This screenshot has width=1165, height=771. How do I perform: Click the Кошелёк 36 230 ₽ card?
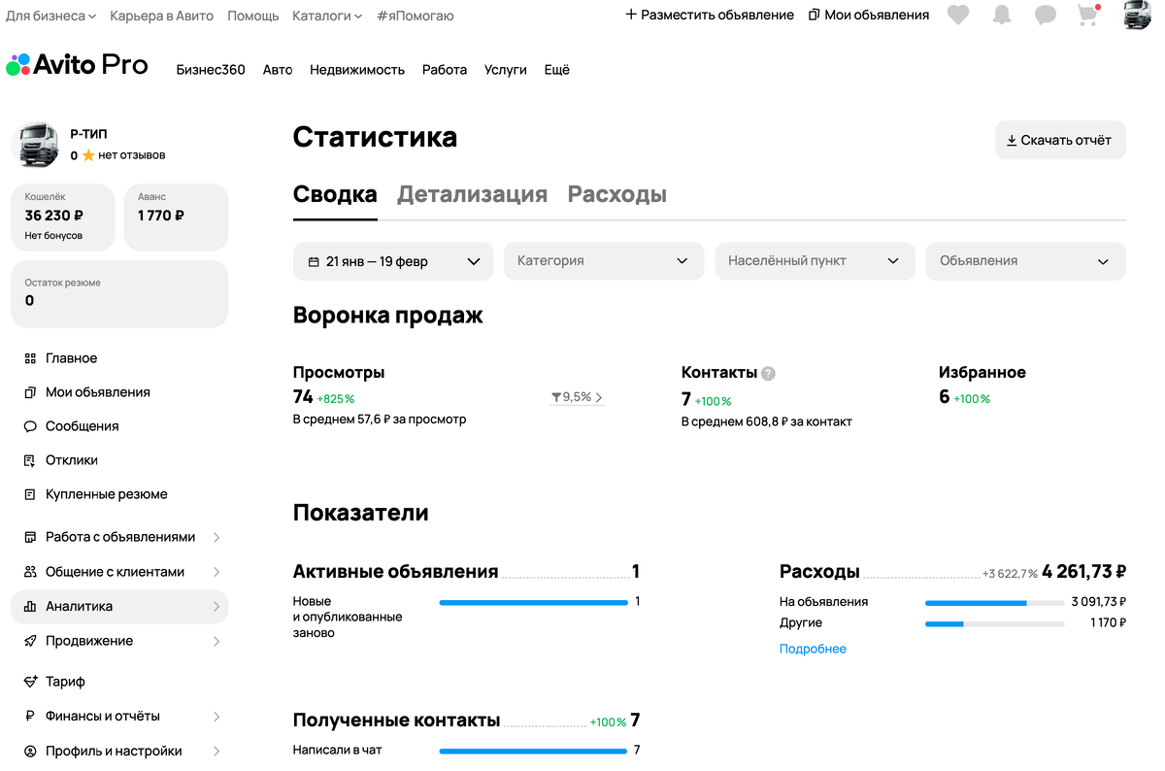click(x=62, y=218)
